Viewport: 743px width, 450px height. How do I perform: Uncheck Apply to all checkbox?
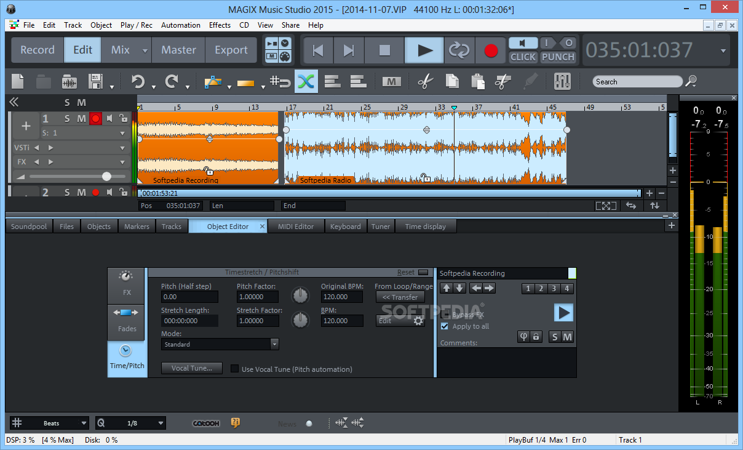click(445, 326)
